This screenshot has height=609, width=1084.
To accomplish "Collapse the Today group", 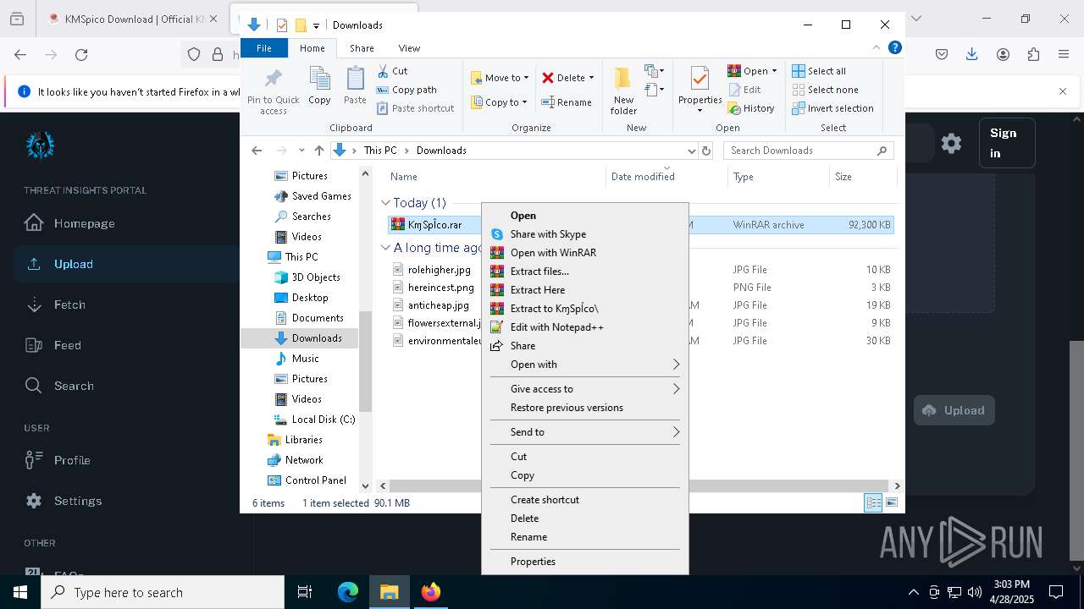I will point(385,203).
